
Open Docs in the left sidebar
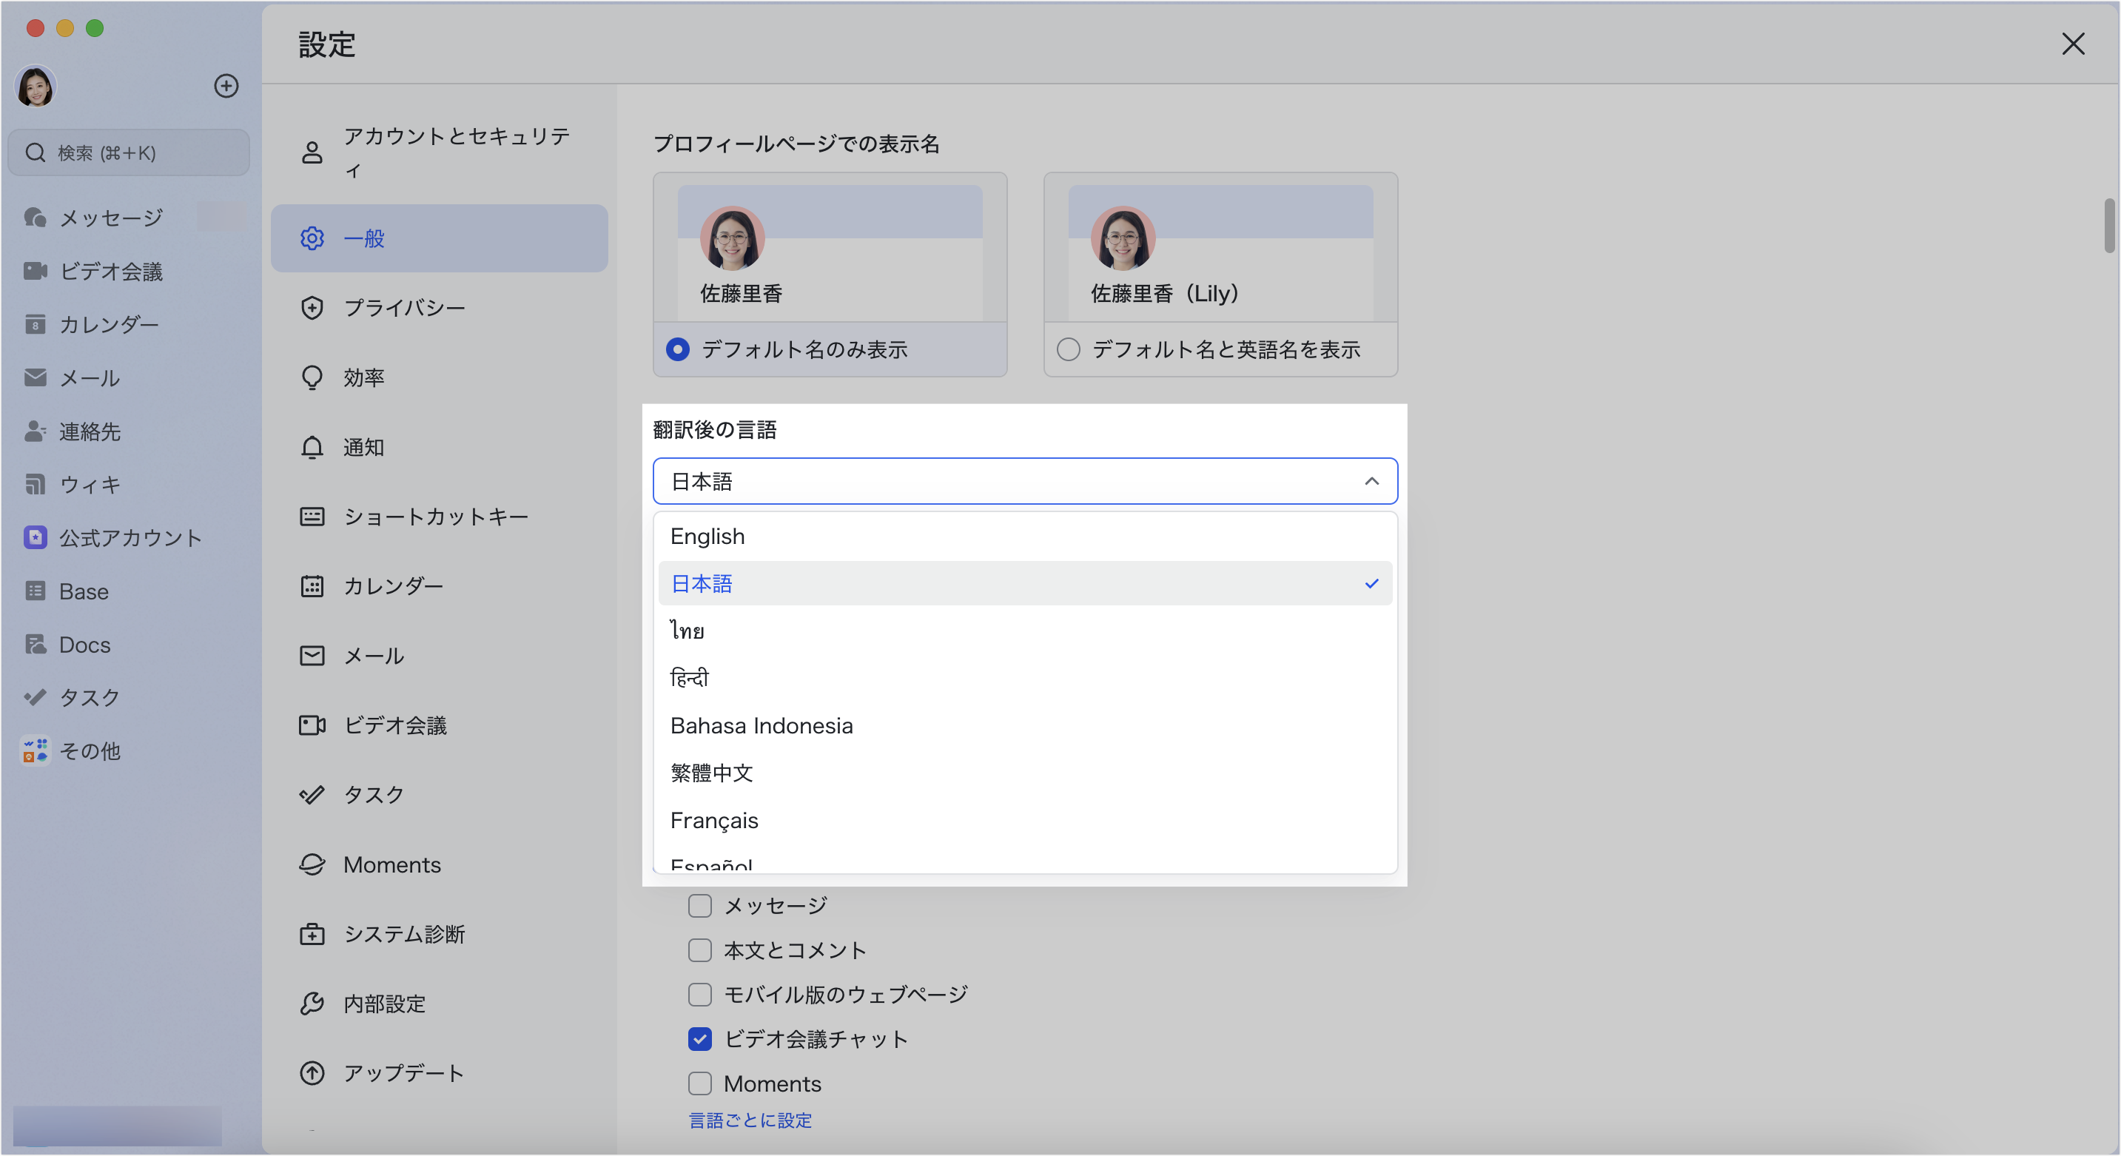(x=84, y=645)
